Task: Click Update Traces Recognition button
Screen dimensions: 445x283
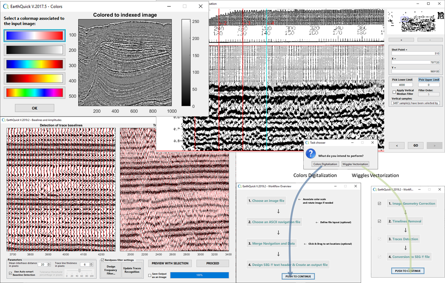Action: (x=132, y=270)
